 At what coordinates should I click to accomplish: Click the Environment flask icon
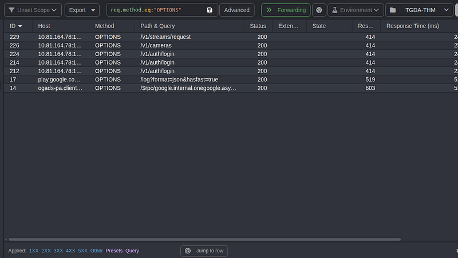335,10
